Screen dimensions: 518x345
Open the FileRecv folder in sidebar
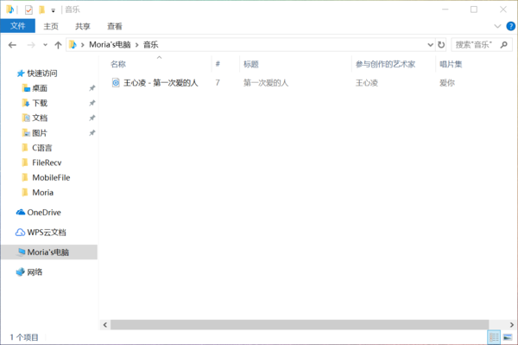click(x=47, y=163)
